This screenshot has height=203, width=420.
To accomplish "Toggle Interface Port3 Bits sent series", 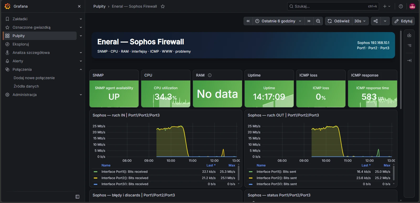I will tap(277, 184).
